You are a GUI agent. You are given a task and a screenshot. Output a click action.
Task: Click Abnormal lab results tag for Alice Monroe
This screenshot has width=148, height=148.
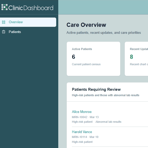(x=108, y=122)
